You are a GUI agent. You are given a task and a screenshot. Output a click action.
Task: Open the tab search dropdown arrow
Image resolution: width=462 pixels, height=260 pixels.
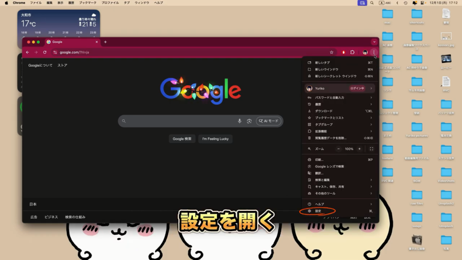coord(374,42)
